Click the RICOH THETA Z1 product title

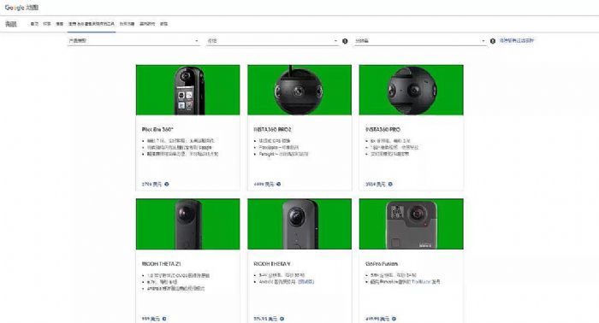click(x=161, y=264)
